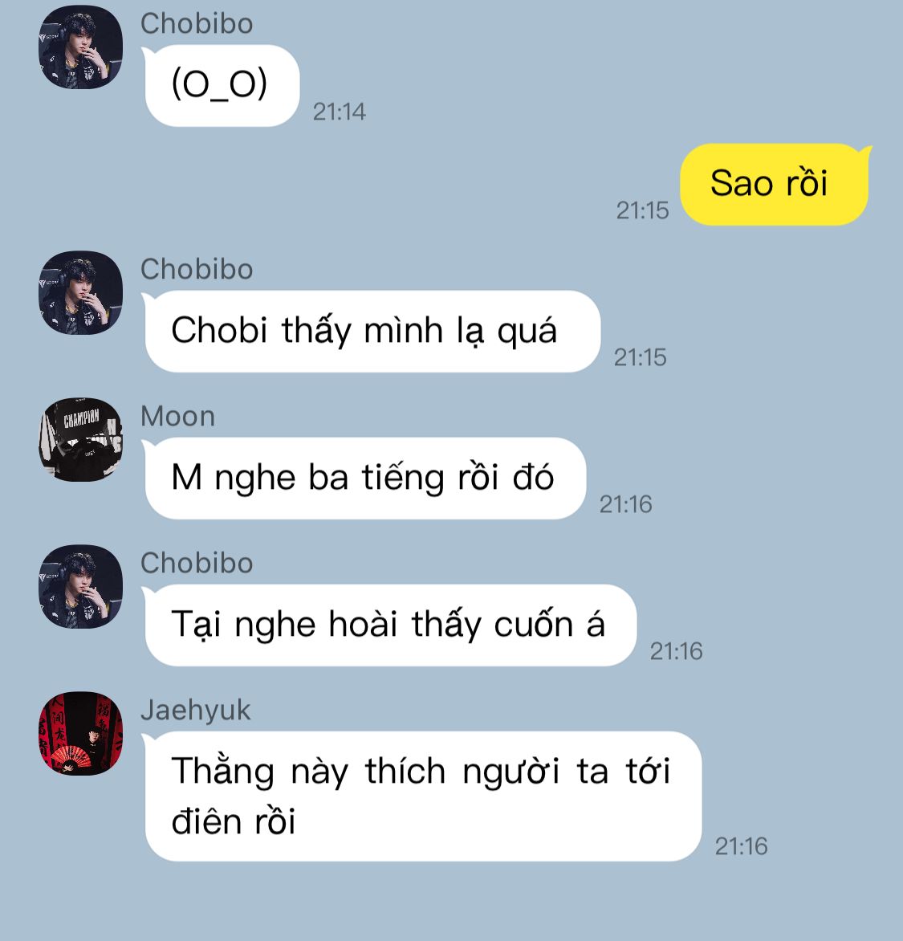Tap the 21:16 timestamp beside Moon's message
The image size is (903, 941).
click(x=626, y=504)
